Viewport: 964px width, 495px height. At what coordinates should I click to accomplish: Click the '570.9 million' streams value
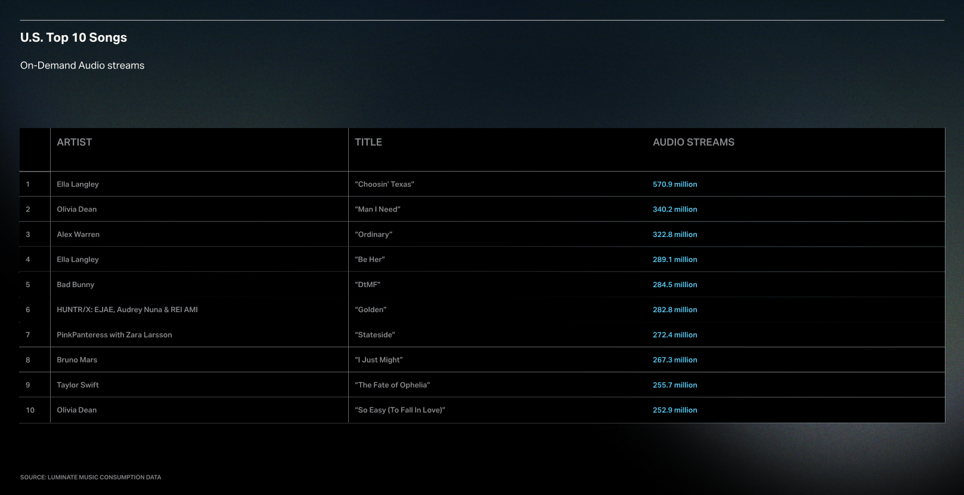(675, 184)
